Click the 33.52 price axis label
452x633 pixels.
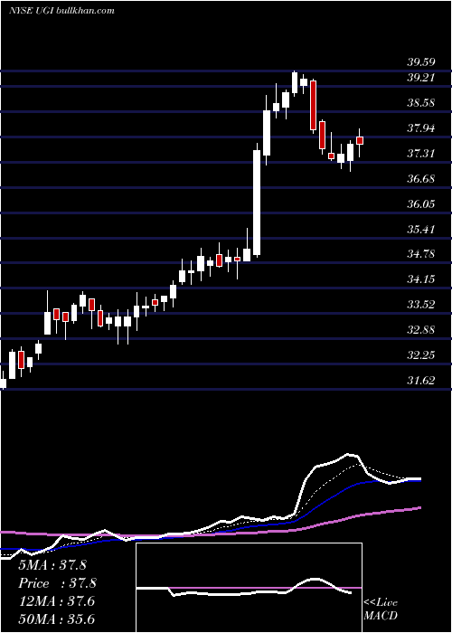click(420, 305)
